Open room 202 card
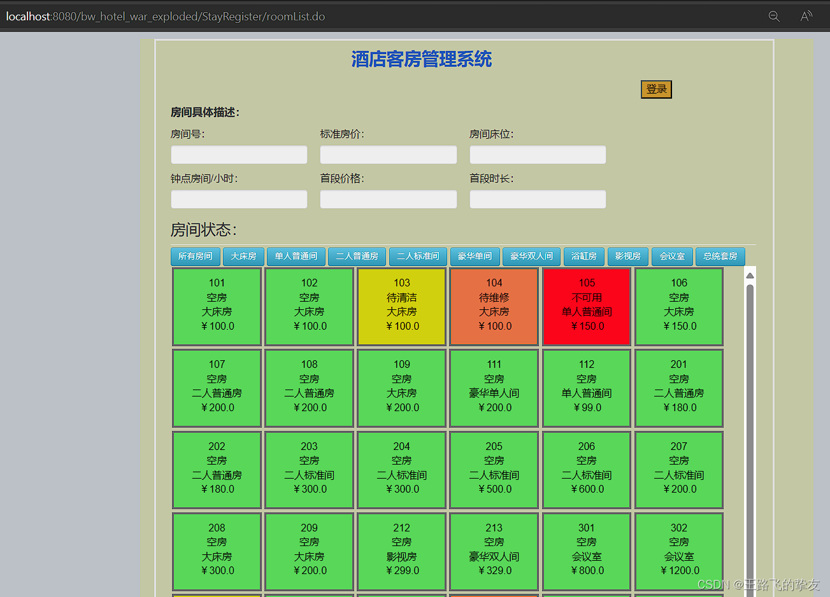This screenshot has height=597, width=830. click(217, 470)
